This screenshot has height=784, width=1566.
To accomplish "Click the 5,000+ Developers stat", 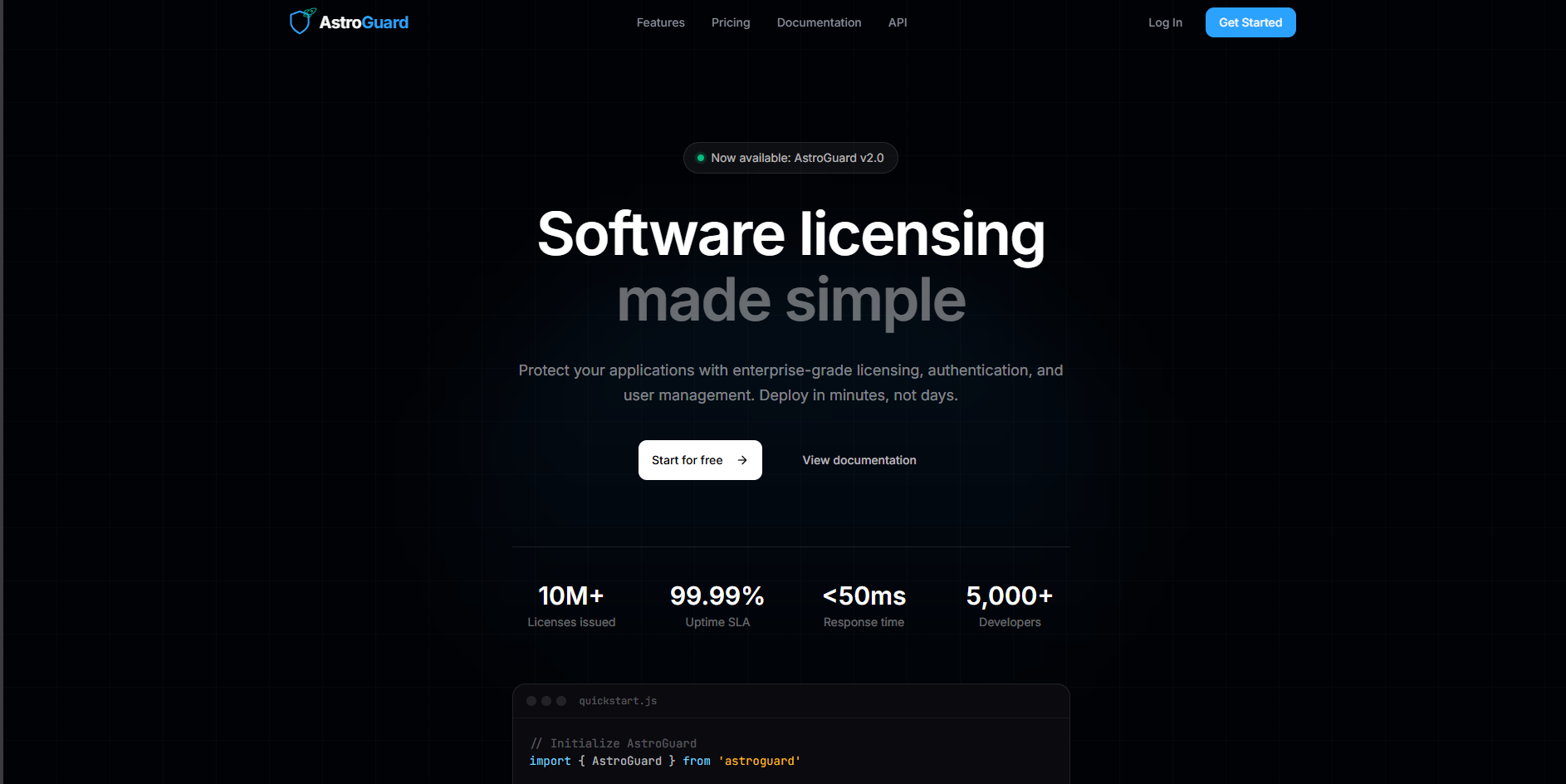I will click(x=1009, y=606).
